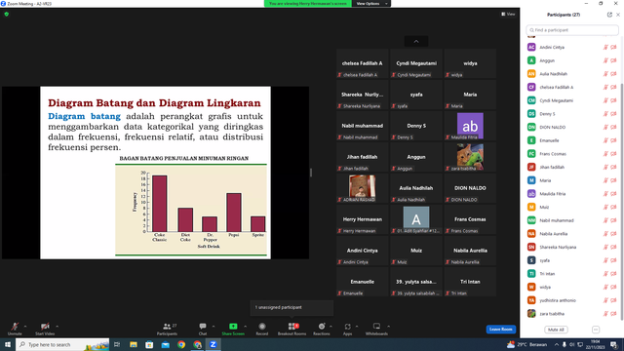Open Whiteboards
624x351 pixels.
pos(376,329)
